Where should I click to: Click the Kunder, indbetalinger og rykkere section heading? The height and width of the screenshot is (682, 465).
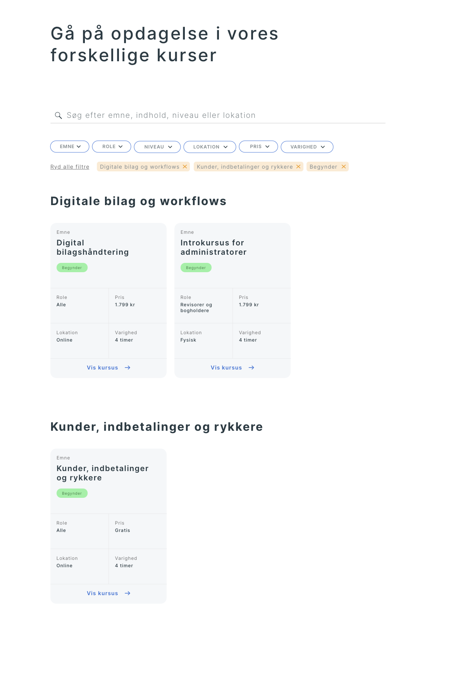click(x=157, y=427)
